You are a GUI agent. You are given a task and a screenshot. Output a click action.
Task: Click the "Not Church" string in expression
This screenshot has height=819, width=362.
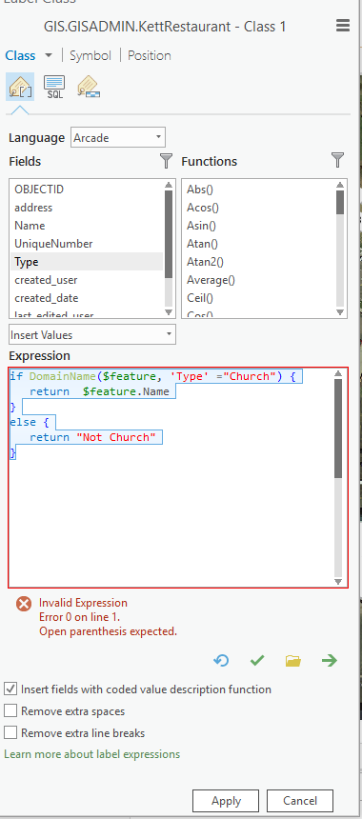(x=116, y=437)
